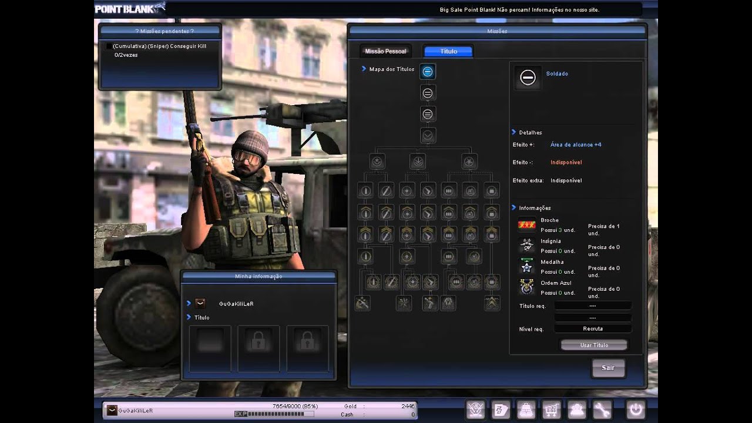Expand the Mapa dos Títulos arrow
Screen dimensions: 752x423
pos(364,69)
